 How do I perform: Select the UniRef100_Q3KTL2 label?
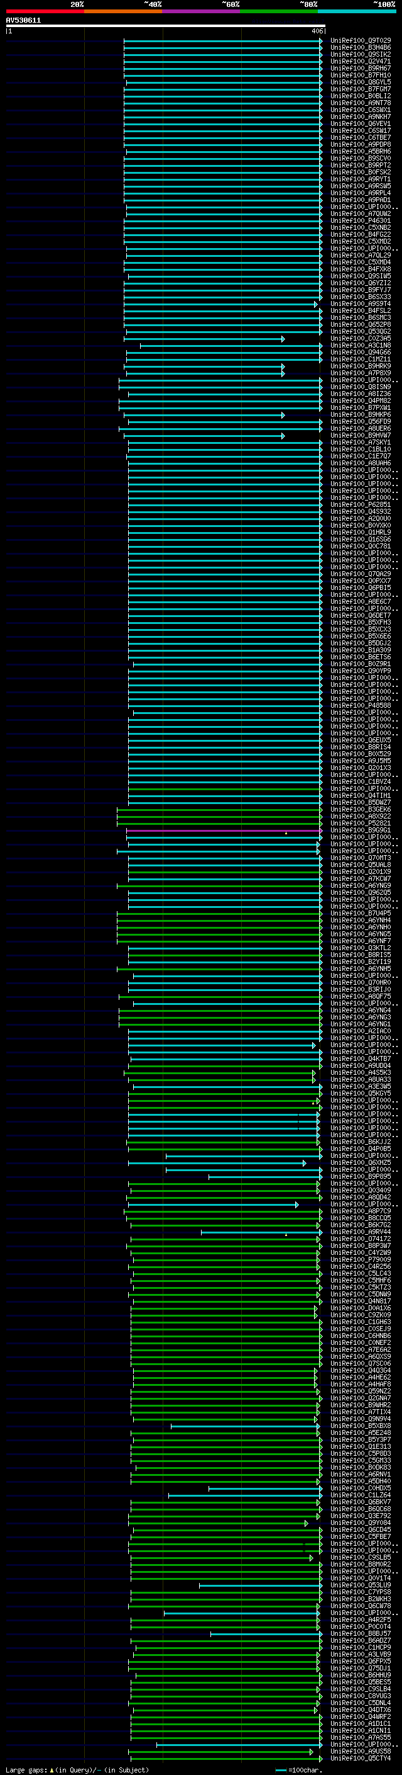(x=361, y=948)
